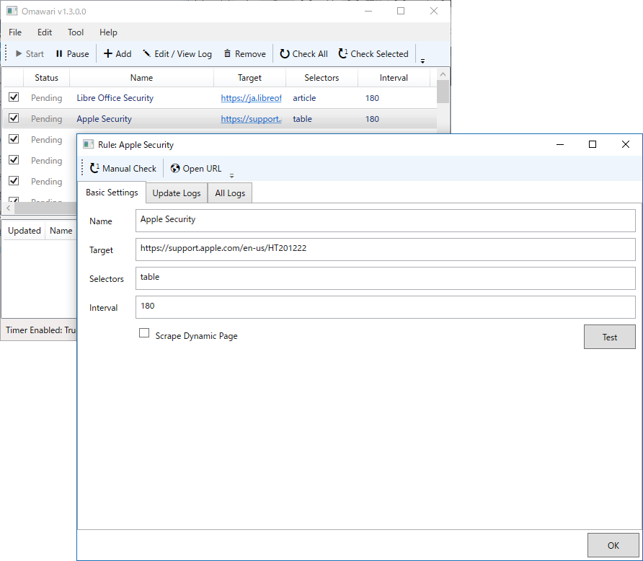The width and height of the screenshot is (643, 561).
Task: Open the File menu
Action: (15, 32)
